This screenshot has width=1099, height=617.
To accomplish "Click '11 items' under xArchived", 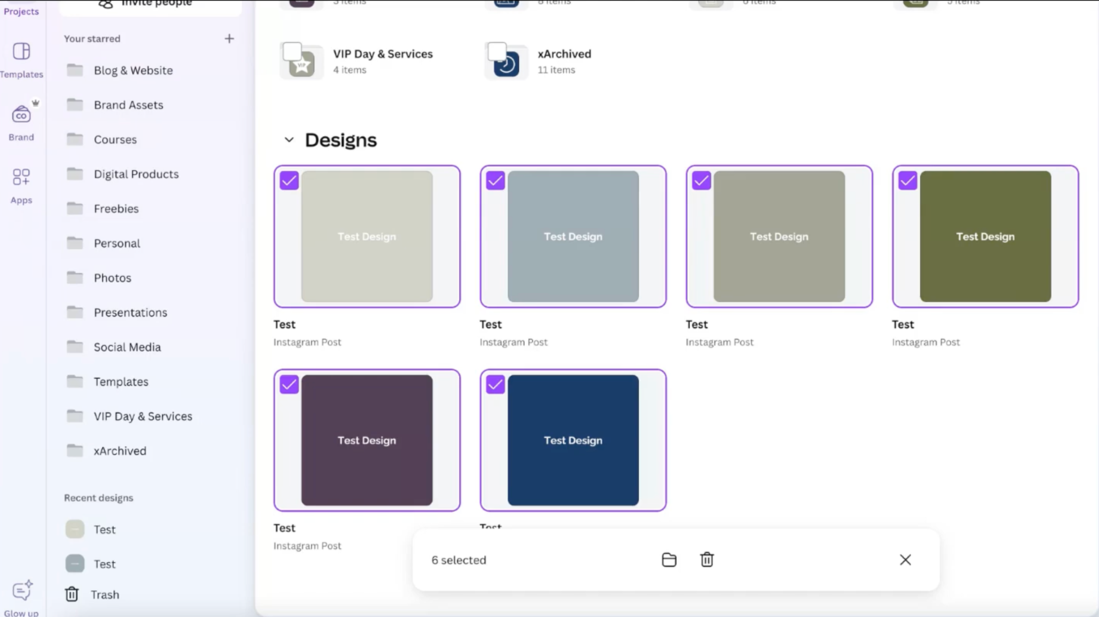I will (x=556, y=70).
